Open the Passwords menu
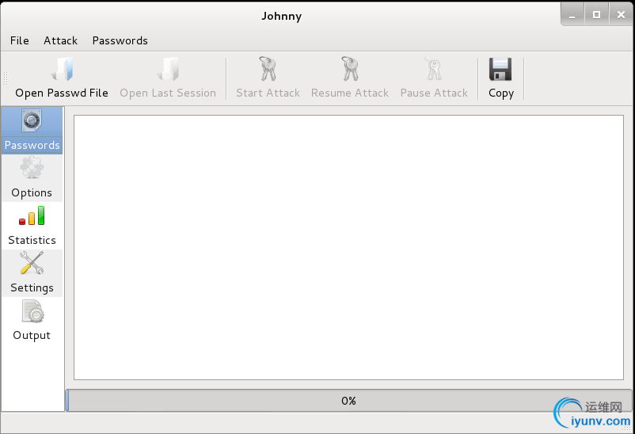This screenshot has height=434, width=635. [x=120, y=40]
